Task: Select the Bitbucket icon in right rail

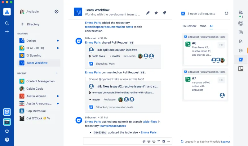Action: click(241, 59)
